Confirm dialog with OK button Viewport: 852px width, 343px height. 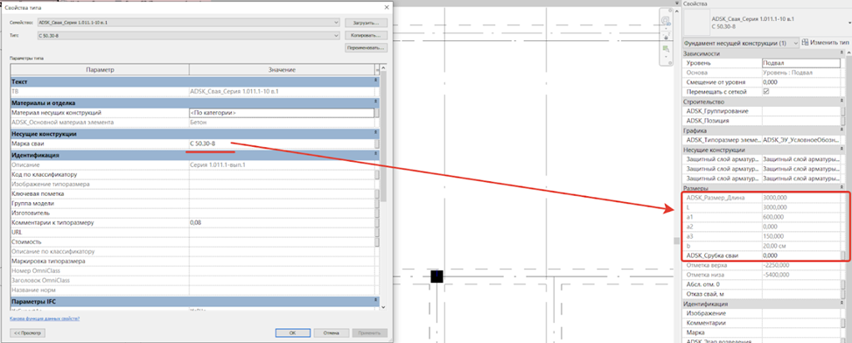click(x=292, y=332)
